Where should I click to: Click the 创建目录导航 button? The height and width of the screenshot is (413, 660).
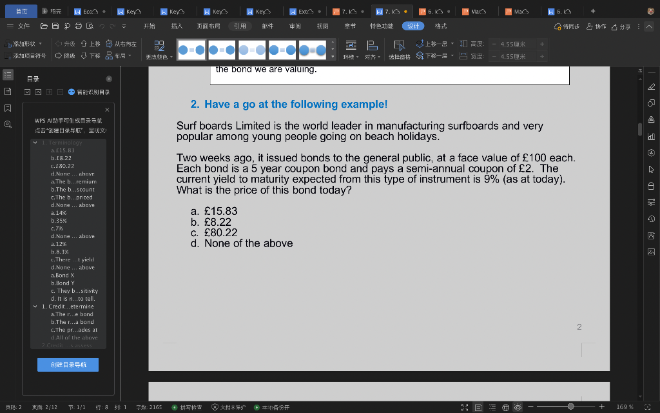pos(68,365)
